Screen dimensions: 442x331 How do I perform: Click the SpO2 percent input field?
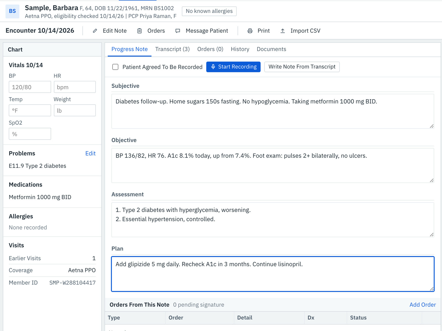tap(30, 134)
